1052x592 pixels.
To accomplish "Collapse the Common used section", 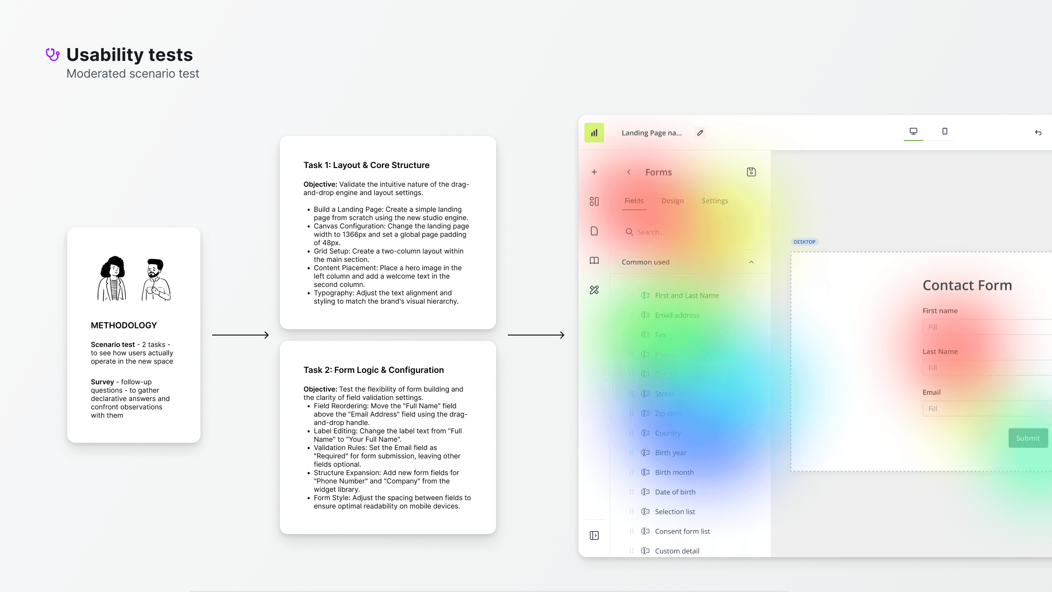I will pyautogui.click(x=751, y=262).
